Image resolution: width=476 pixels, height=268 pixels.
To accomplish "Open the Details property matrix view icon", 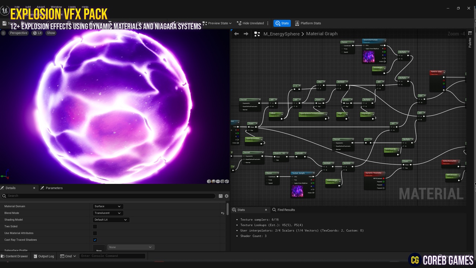I will point(221,196).
